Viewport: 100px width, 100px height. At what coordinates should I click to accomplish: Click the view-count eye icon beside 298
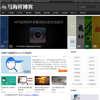click(x=64, y=56)
